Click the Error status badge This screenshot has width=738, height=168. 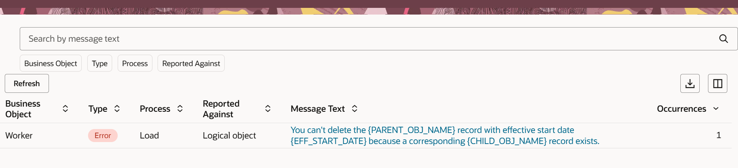click(103, 135)
